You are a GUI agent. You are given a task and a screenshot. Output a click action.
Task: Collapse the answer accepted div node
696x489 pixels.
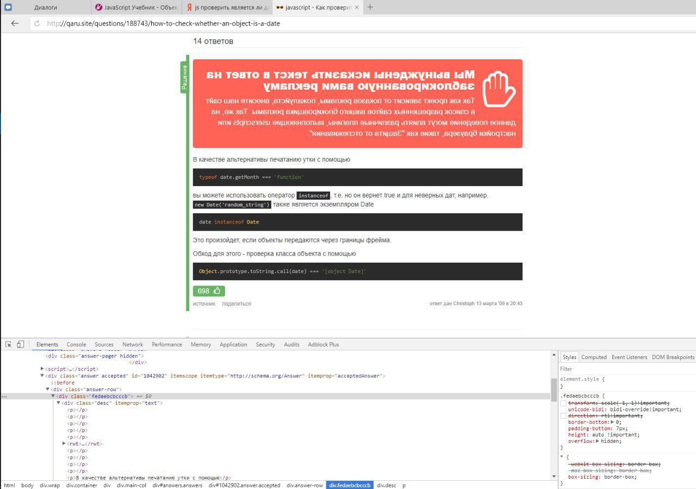[x=42, y=376]
